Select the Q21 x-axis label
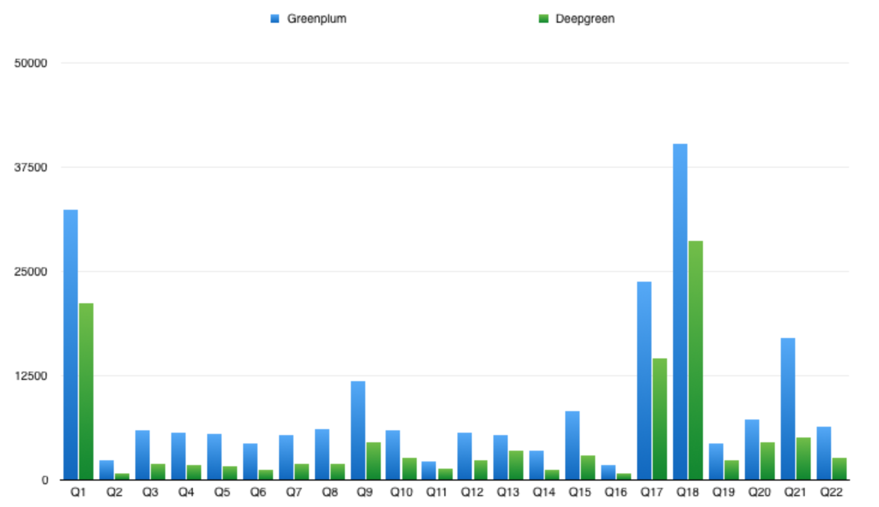 796,492
